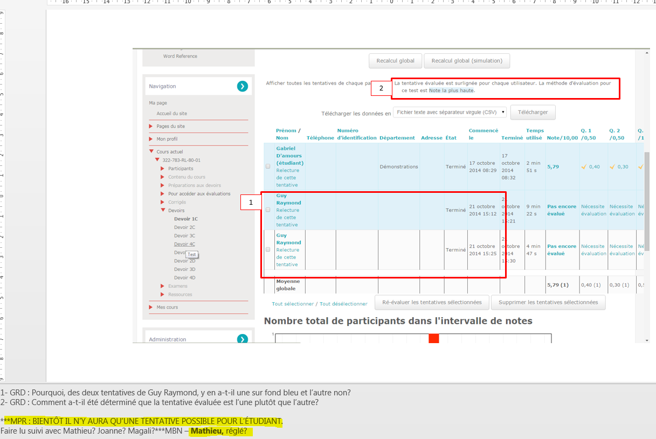Open Devoir 2C in the navigation tree
This screenshot has height=439, width=656.
pyautogui.click(x=184, y=227)
